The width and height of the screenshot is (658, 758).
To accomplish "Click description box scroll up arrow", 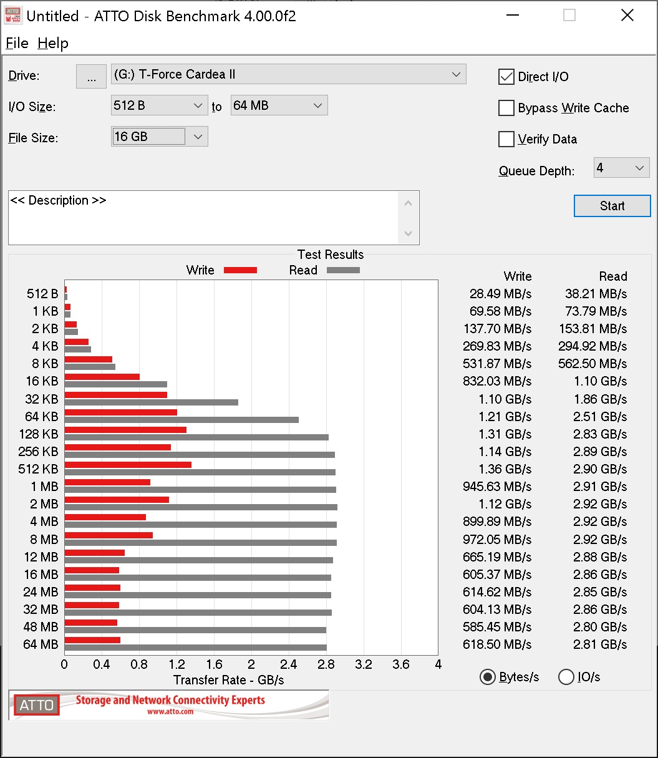I will pyautogui.click(x=409, y=203).
